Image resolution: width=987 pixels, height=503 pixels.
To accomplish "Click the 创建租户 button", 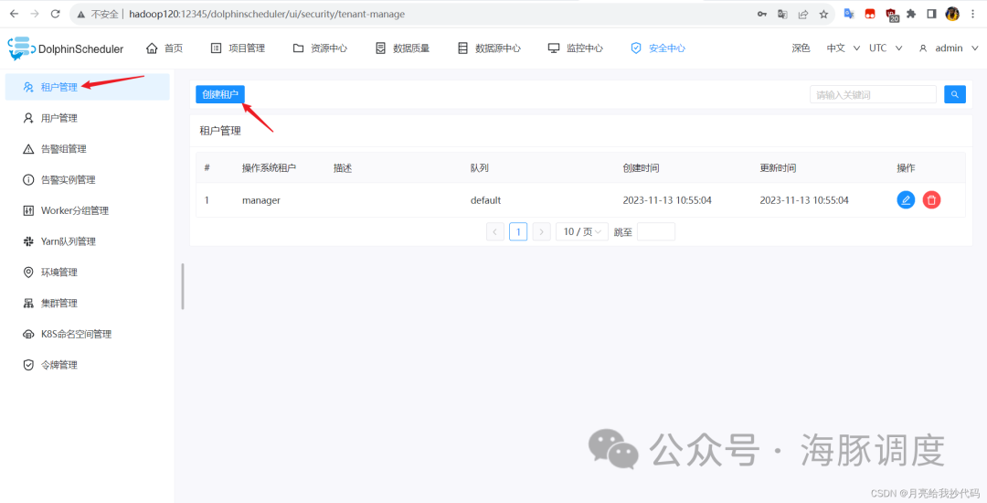I will point(220,94).
